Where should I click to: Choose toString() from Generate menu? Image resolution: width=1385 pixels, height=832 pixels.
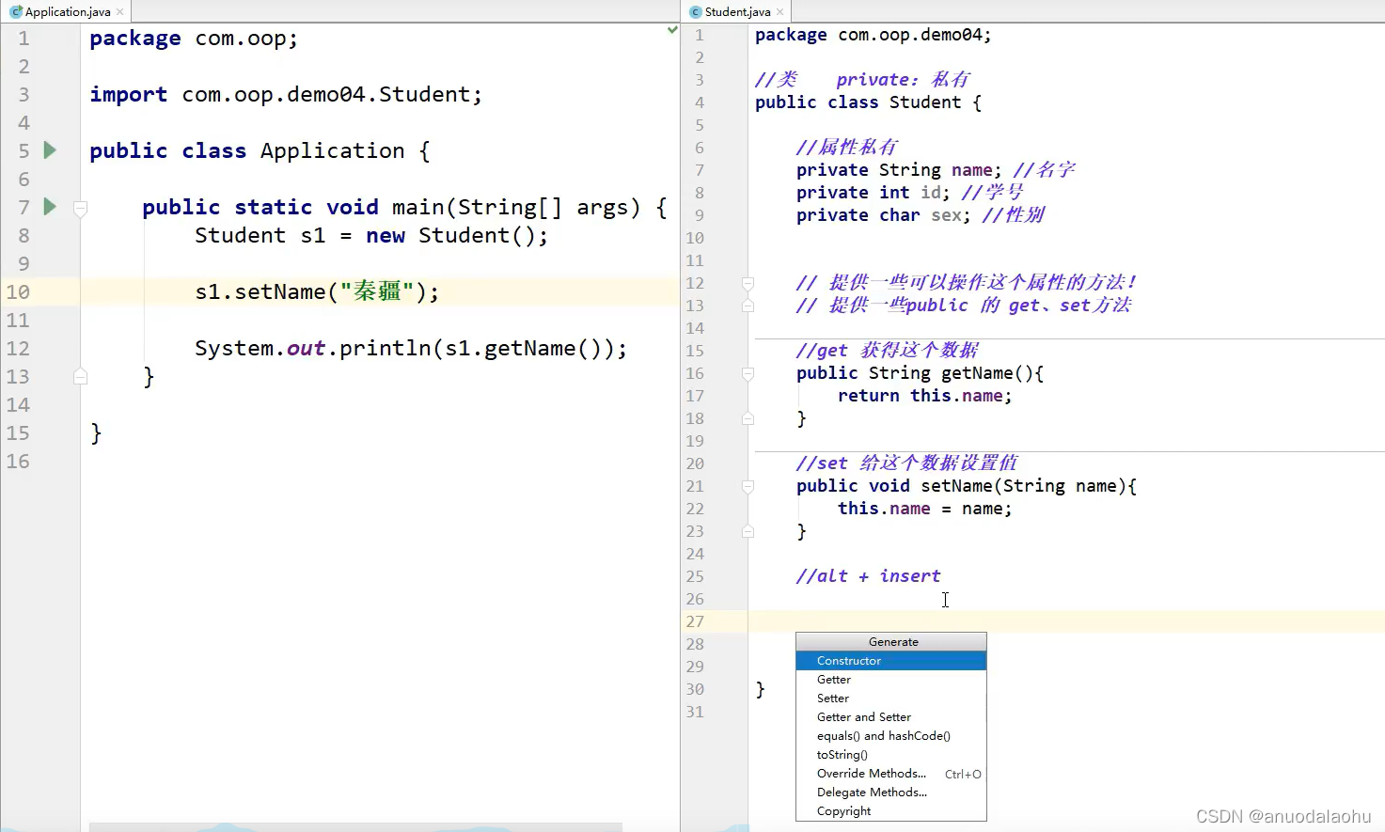click(891, 755)
